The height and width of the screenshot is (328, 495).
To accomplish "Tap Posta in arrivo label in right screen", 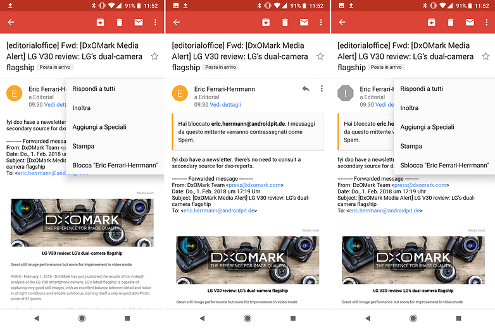I will tap(386, 67).
